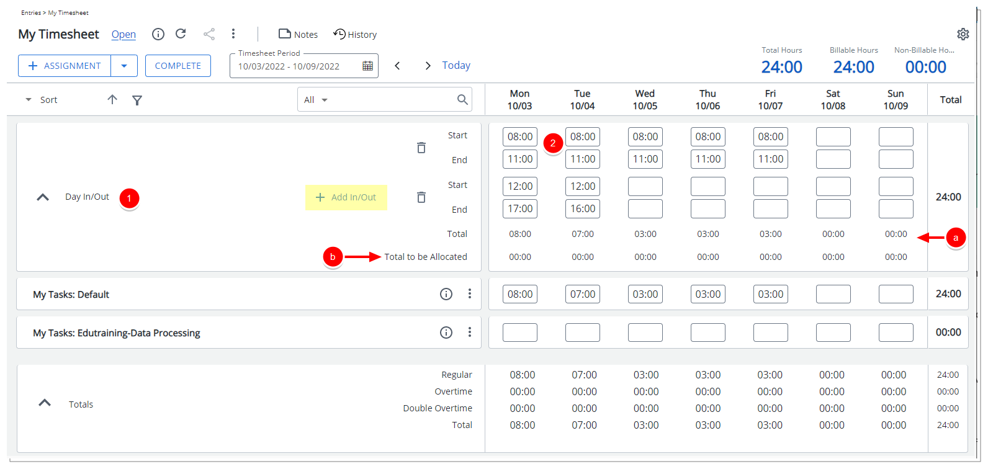Click Monday's first Start time field
Viewport: 988px width, 469px height.
pyautogui.click(x=520, y=136)
